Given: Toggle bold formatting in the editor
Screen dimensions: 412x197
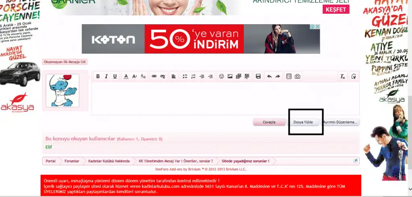Looking at the screenshot, I should pos(98,76).
